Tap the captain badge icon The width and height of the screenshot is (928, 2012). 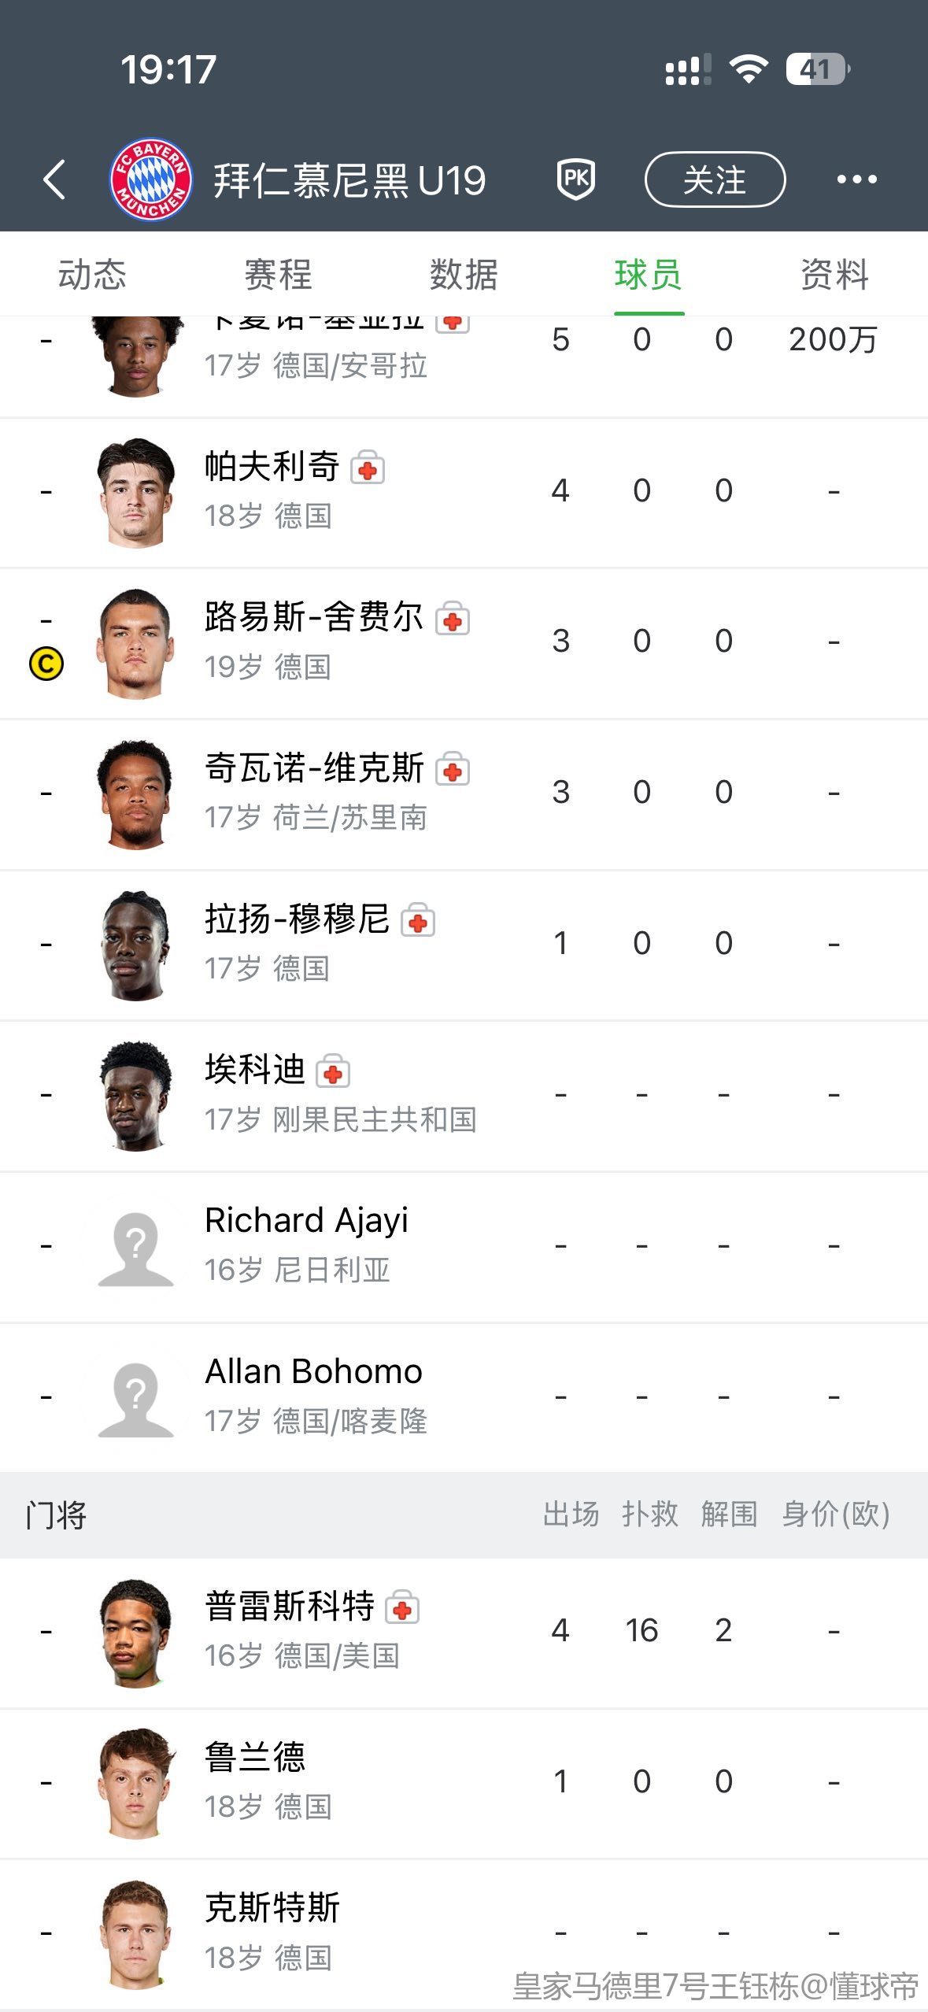click(46, 664)
